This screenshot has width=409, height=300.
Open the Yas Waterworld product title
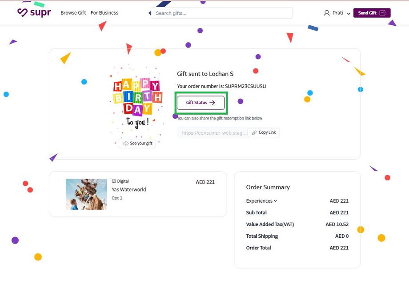[129, 189]
